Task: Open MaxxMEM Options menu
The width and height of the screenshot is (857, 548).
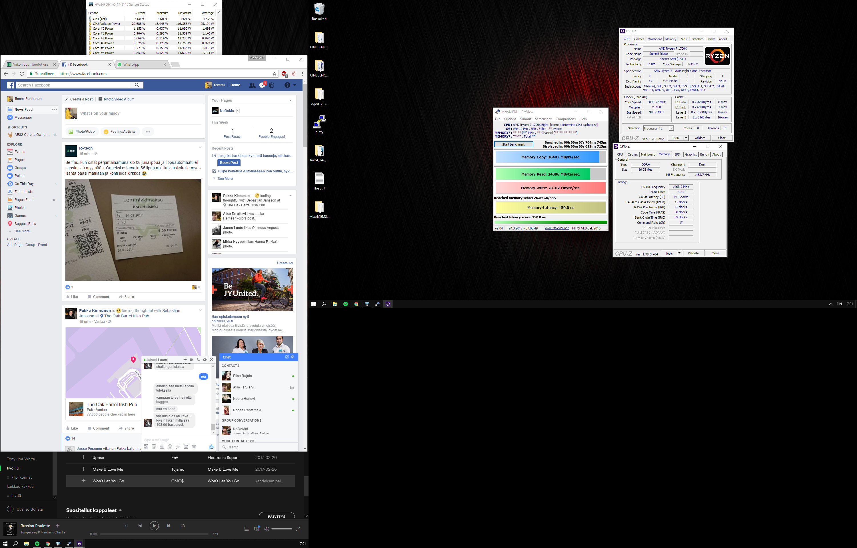Action: tap(510, 119)
